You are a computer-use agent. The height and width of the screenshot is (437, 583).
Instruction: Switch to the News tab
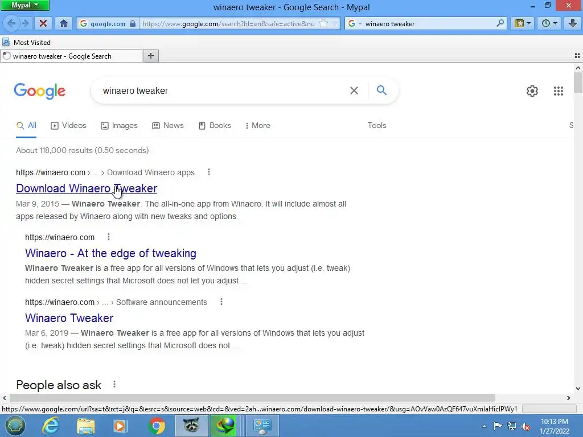168,126
